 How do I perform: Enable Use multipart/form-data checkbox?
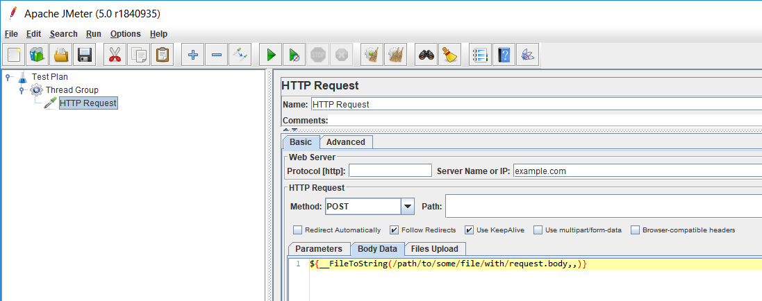[x=538, y=230]
